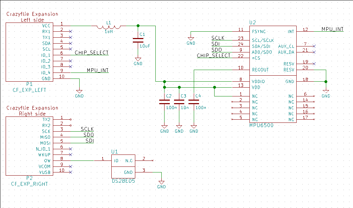Select the L1 inductor symbol
353x208 pixels.
(x=109, y=27)
